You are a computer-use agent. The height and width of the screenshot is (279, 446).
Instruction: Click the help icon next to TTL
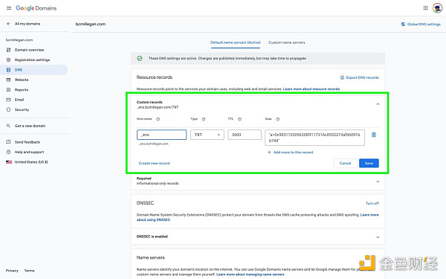(x=239, y=119)
